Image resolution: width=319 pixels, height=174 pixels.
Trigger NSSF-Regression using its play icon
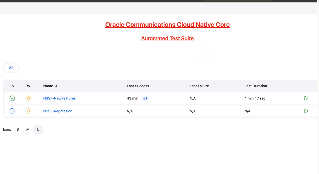[x=306, y=111]
